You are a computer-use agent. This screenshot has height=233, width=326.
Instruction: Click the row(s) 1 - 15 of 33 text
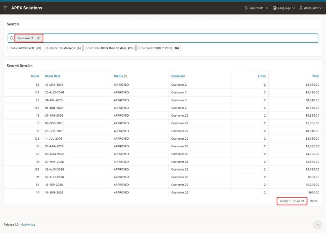coord(292,201)
